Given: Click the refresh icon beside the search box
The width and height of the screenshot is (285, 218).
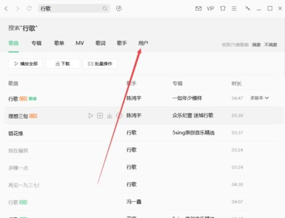Looking at the screenshot, I should [x=29, y=9].
